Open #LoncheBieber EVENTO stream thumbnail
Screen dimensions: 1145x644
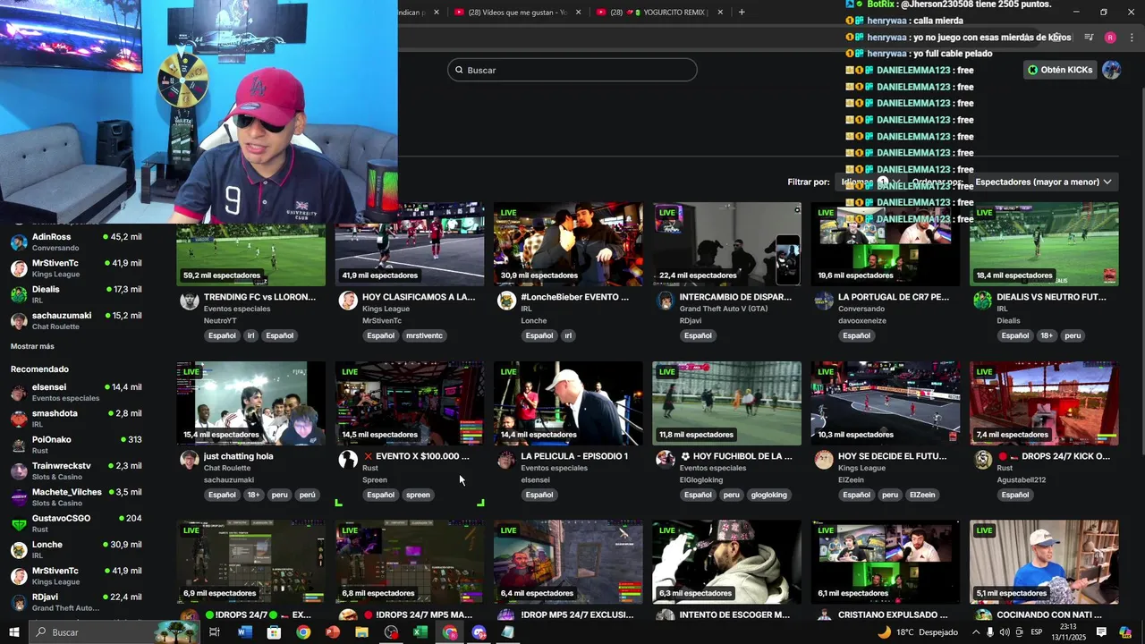(x=568, y=244)
